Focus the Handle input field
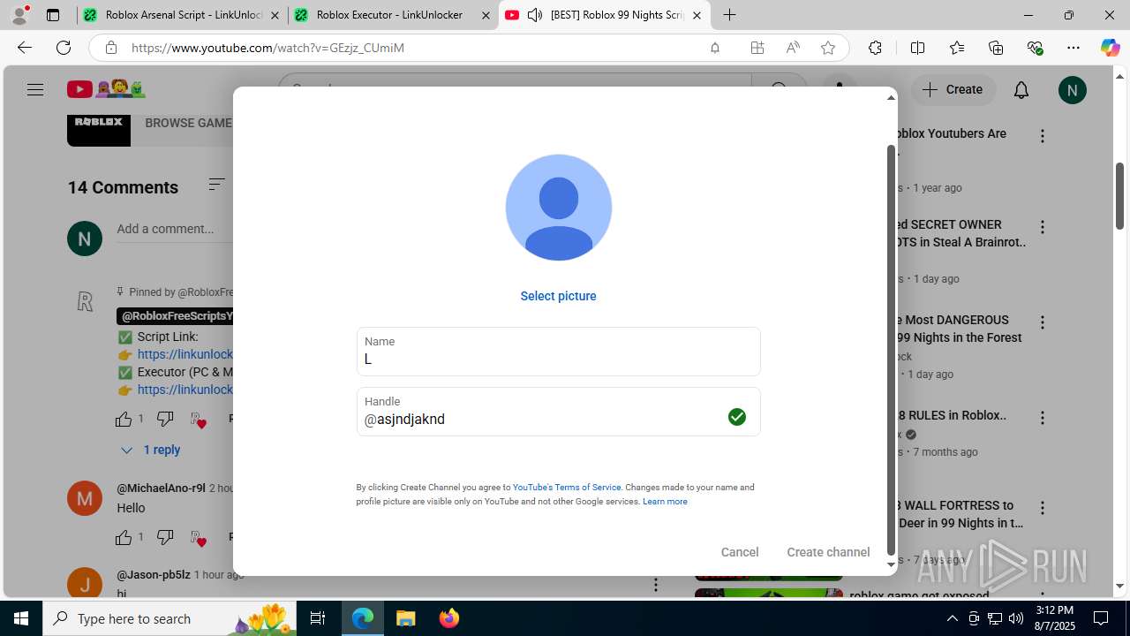 tap(559, 412)
